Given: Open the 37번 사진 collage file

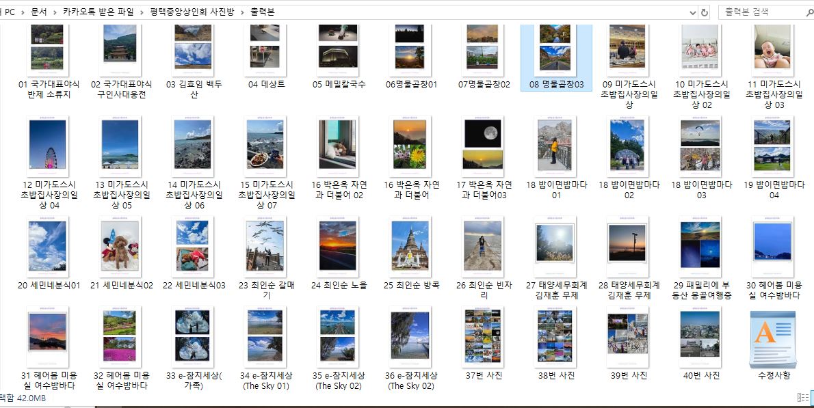Looking at the screenshot, I should [x=484, y=336].
